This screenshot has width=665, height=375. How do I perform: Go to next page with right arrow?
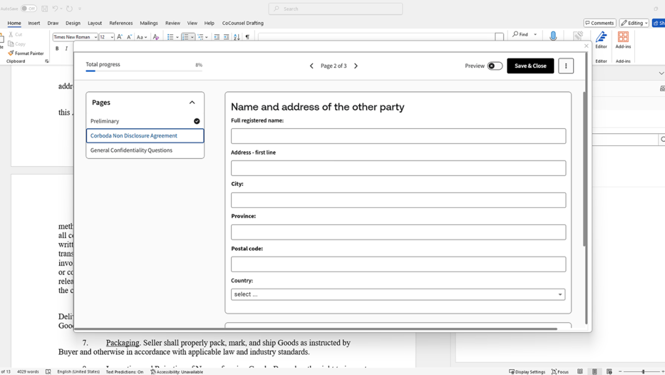[356, 66]
